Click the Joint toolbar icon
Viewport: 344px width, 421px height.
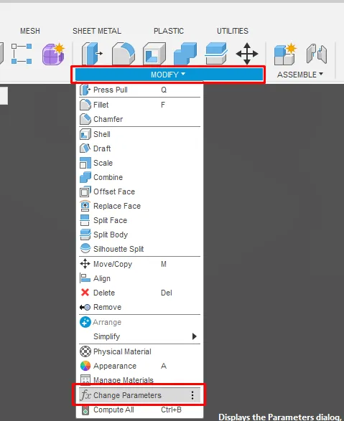317,54
